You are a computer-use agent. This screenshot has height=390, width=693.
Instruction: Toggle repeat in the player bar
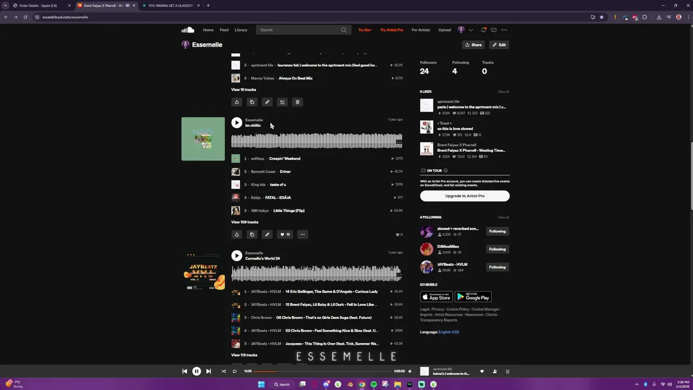pyautogui.click(x=234, y=371)
